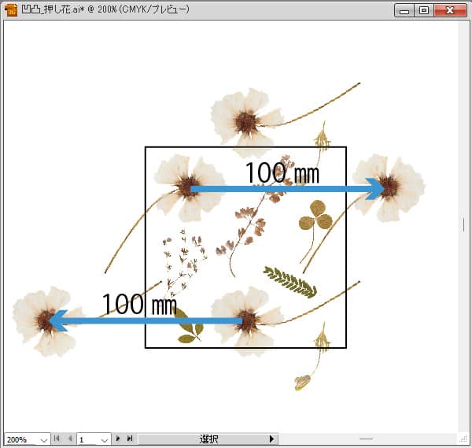Click the Illustrator document icon in title bar
Screen dimensions: 472x448
tap(11, 10)
